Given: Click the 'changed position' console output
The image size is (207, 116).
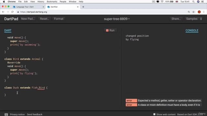Looking at the screenshot, I should 137,36.
